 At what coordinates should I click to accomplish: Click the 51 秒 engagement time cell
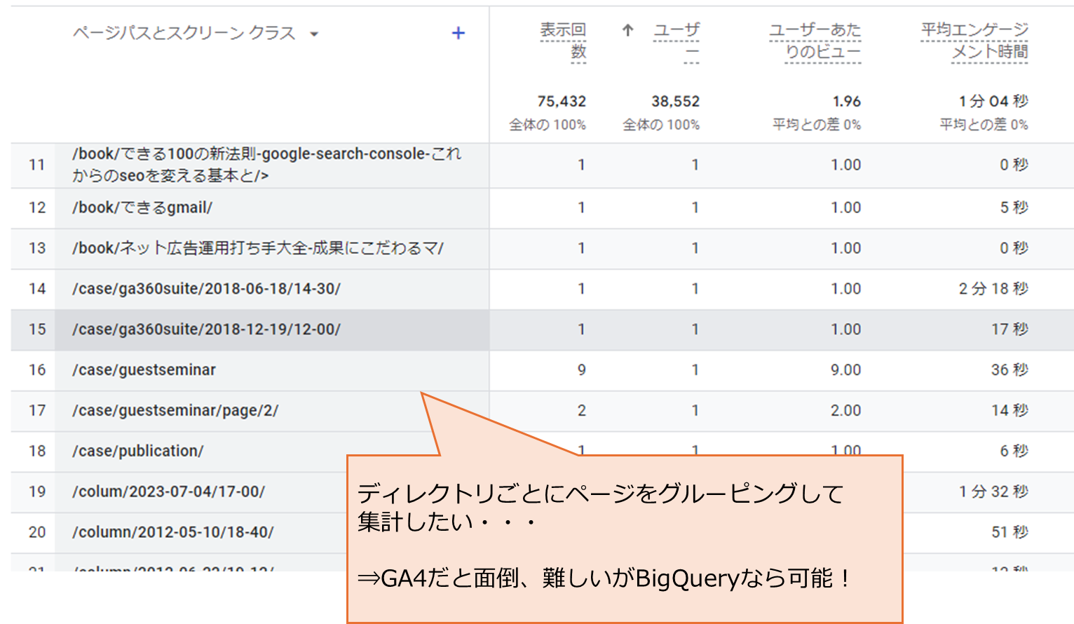click(x=1010, y=532)
